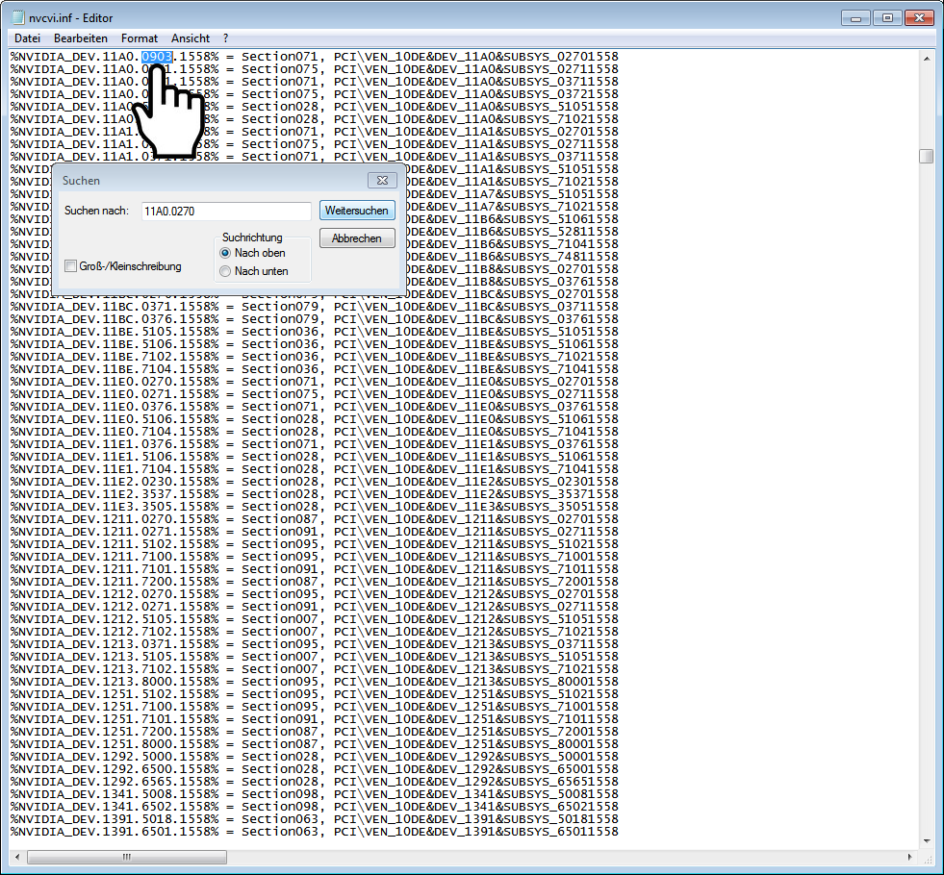
Task: Click line NVIDIA_DEV.1213.0371.1558
Action: 315,644
